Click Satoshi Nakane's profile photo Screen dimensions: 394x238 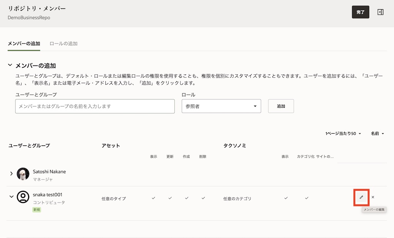coord(23,173)
